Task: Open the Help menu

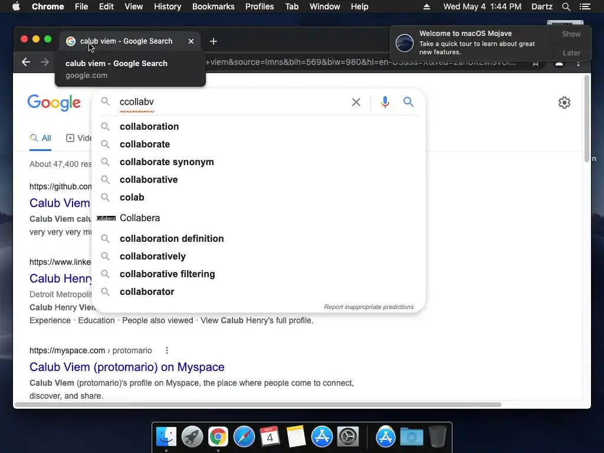Action: [x=359, y=6]
